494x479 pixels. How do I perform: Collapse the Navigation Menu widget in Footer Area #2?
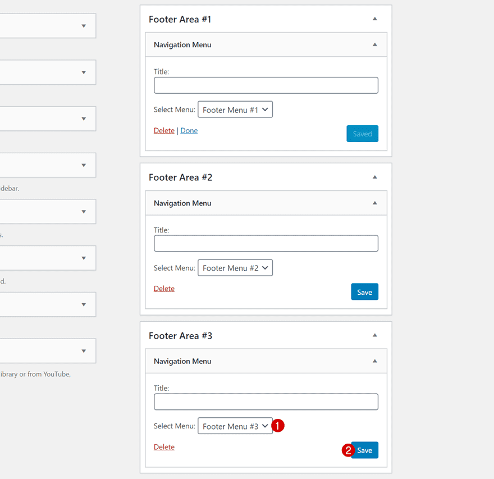point(374,203)
